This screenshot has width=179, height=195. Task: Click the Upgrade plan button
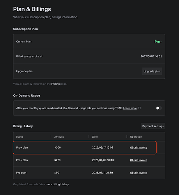click(152, 71)
